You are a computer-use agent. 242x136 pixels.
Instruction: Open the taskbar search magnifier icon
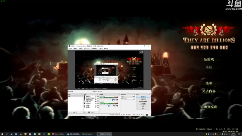(x=7, y=134)
